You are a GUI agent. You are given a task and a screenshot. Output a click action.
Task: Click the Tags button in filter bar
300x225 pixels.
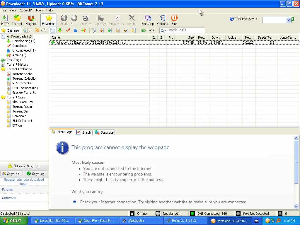tap(148, 30)
